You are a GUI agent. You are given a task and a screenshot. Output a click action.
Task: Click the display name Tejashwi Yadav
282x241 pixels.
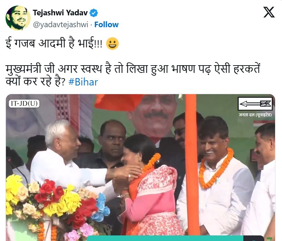pos(60,13)
